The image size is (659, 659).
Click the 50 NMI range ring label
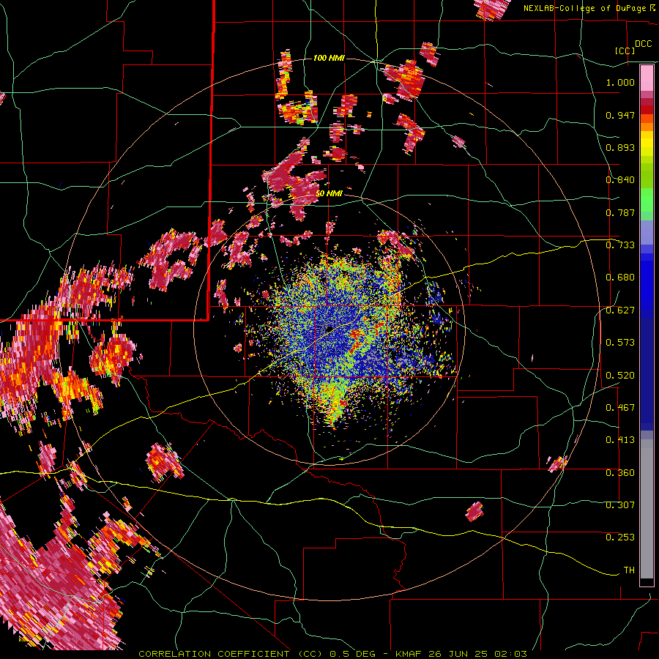click(x=329, y=194)
